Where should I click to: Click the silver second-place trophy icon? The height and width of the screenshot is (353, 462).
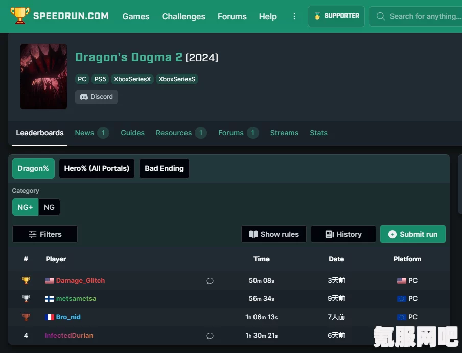click(x=26, y=298)
